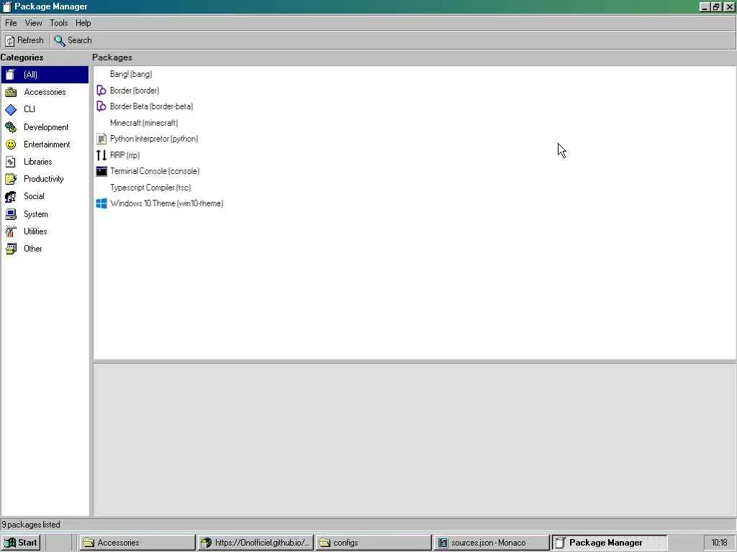Choose the Utilities category label
Screen dimensions: 737x552
click(35, 231)
